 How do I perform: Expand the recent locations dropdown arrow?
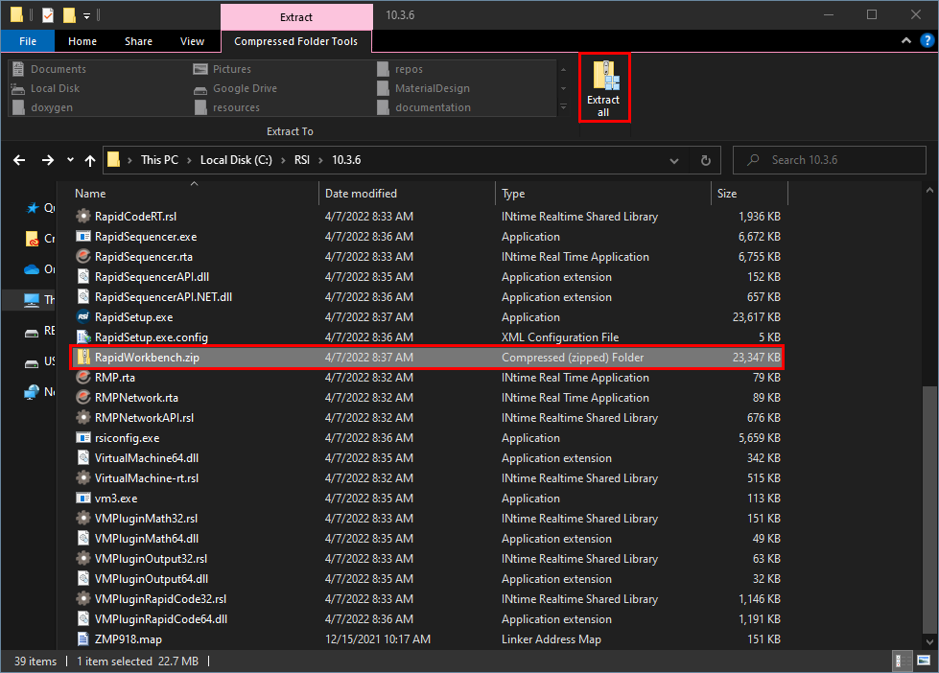68,161
